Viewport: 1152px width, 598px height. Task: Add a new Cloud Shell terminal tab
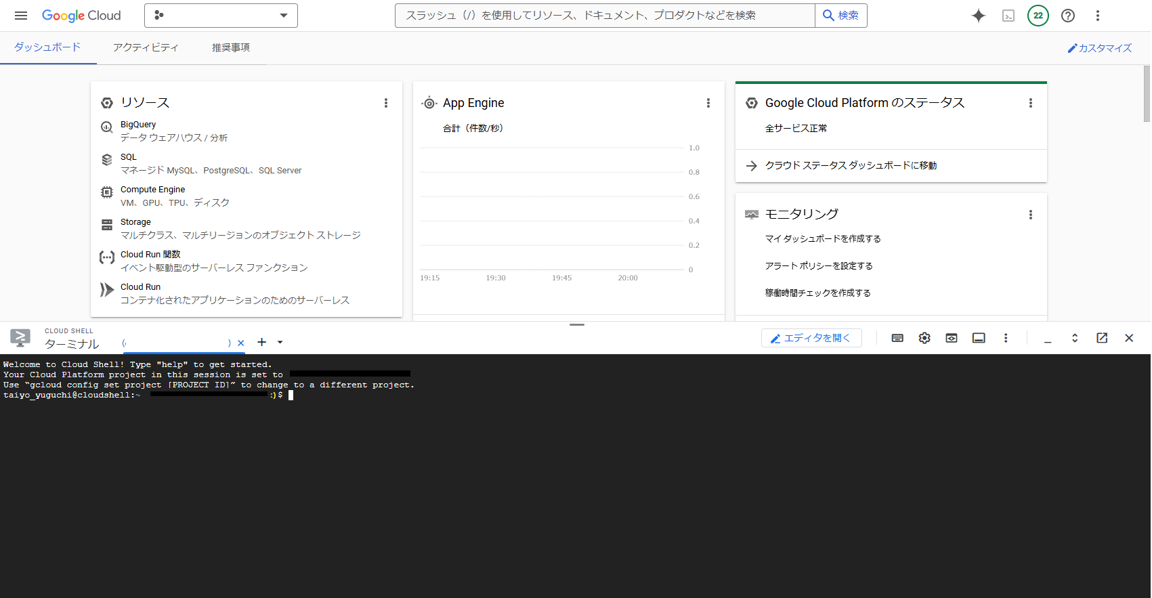pyautogui.click(x=262, y=343)
